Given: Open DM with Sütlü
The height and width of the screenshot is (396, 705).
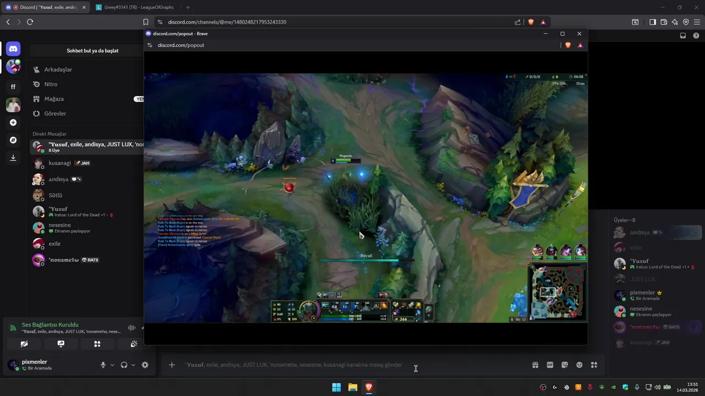Looking at the screenshot, I should pyautogui.click(x=86, y=195).
